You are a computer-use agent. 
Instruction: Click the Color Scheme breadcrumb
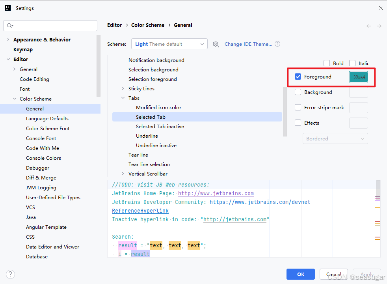(x=148, y=25)
